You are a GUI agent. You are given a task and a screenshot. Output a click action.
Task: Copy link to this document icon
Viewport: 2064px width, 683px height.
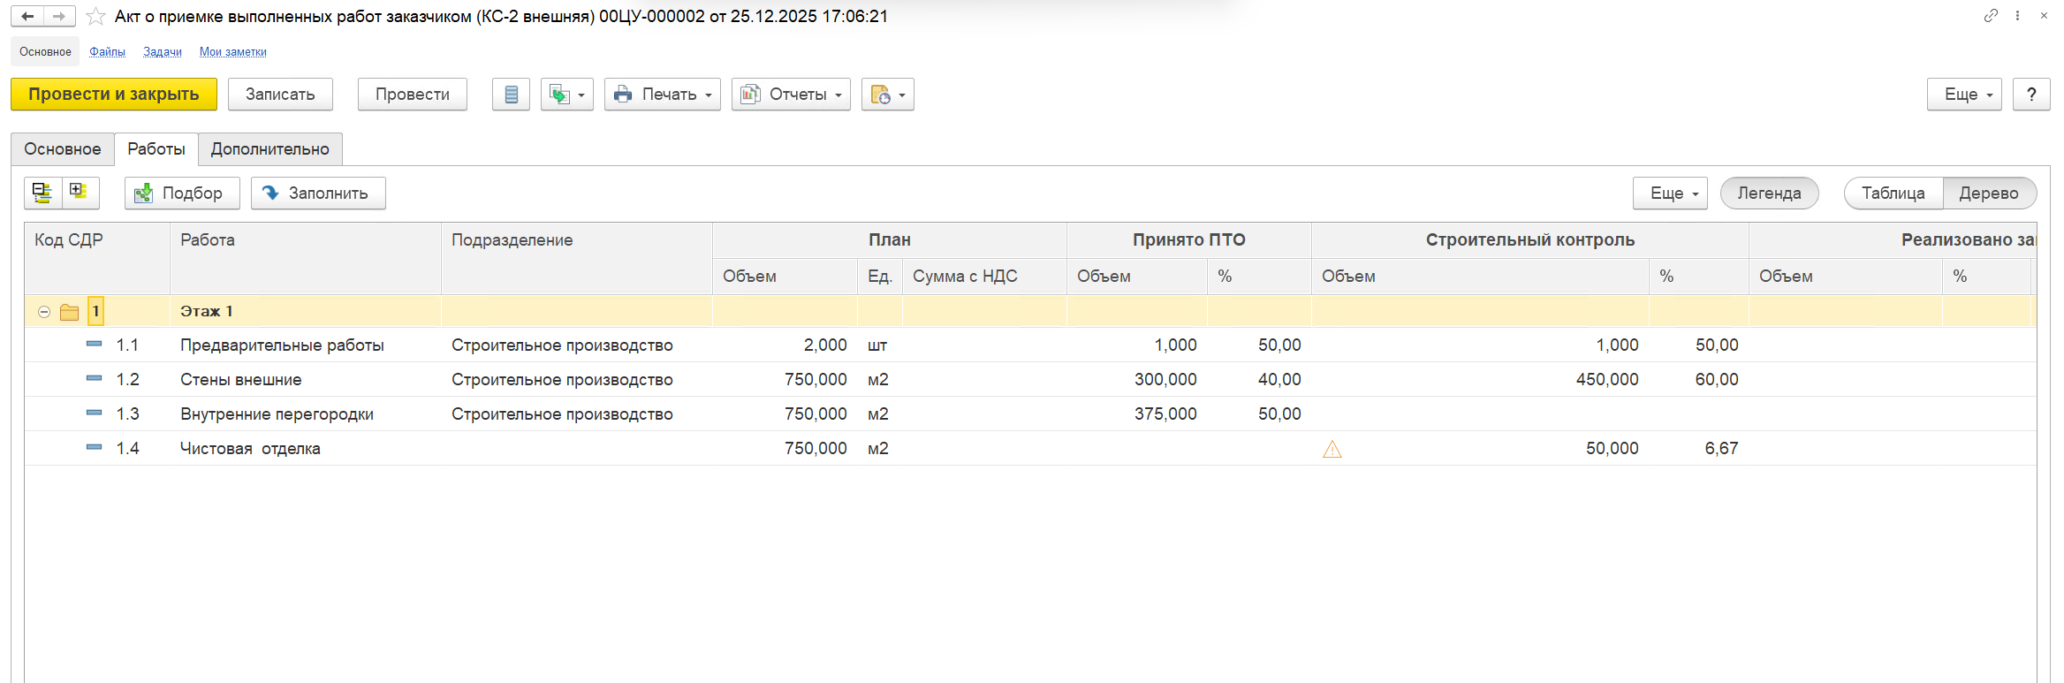[1990, 16]
